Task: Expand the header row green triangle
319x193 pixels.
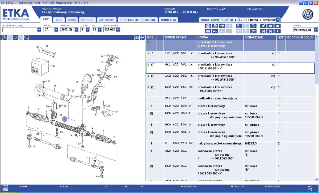Action: (x=149, y=42)
